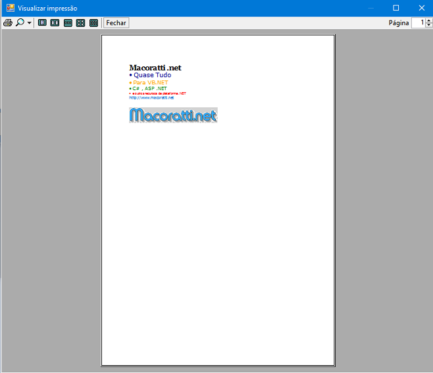This screenshot has height=373, width=433.
Task: Select the four pages layout icon
Action: 81,23
